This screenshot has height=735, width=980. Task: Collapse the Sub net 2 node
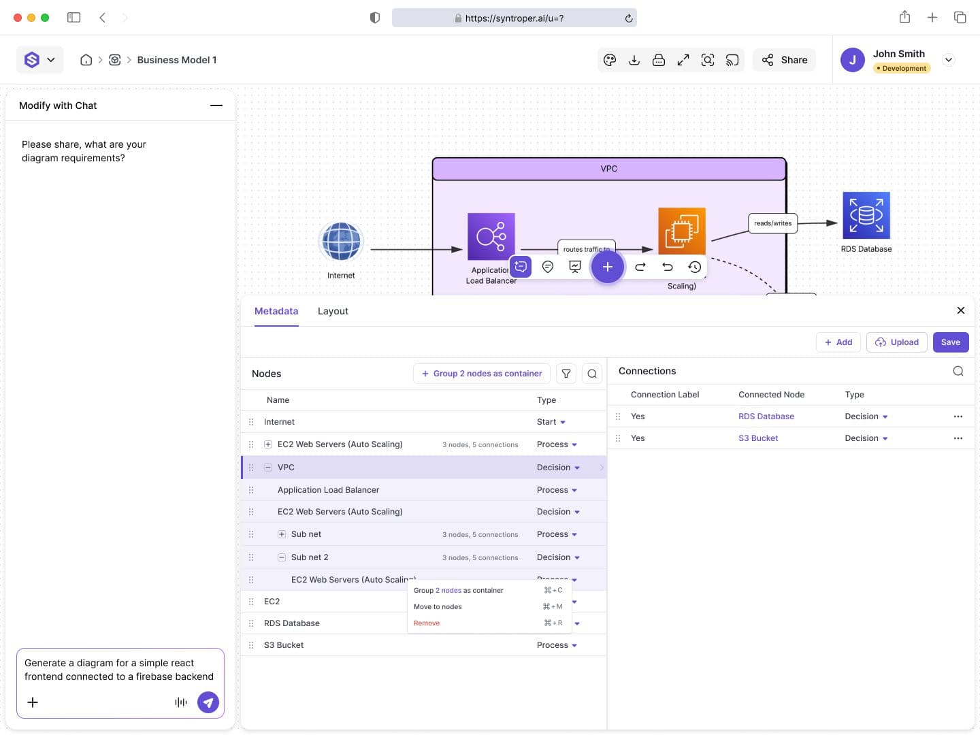[282, 557]
